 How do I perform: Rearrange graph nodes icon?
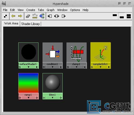click(35, 16)
